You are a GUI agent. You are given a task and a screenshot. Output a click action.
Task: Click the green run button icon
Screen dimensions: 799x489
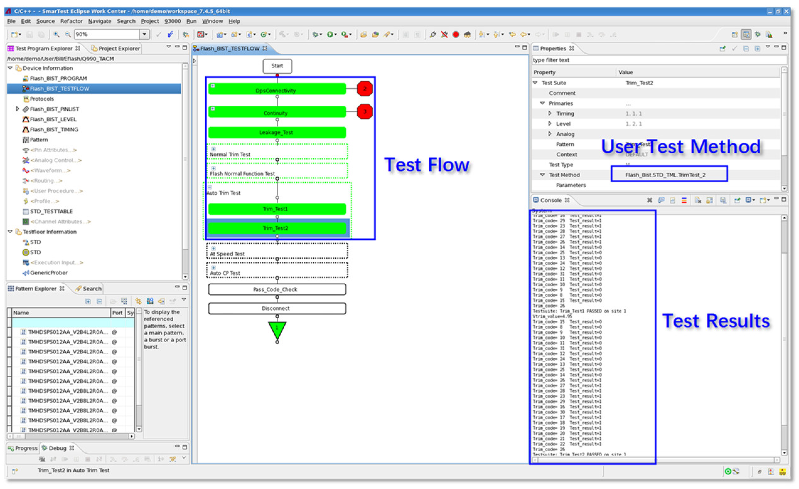[330, 34]
